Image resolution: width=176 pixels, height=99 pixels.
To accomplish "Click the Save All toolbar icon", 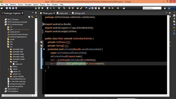I will [10, 8].
